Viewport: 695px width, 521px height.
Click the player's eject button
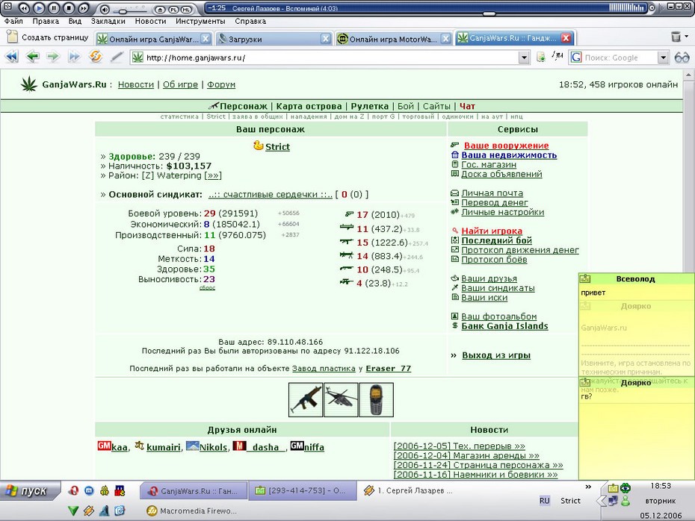(x=160, y=9)
